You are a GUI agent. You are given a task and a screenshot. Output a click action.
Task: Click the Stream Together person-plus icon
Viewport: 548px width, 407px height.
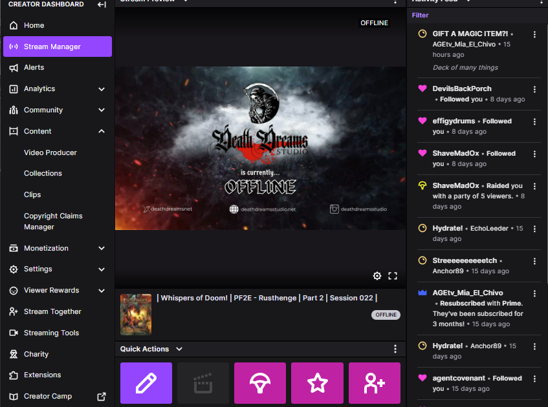(x=14, y=311)
